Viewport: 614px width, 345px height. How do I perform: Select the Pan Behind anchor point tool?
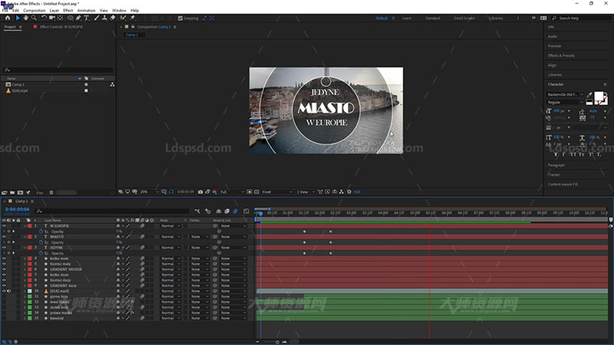(x=61, y=18)
